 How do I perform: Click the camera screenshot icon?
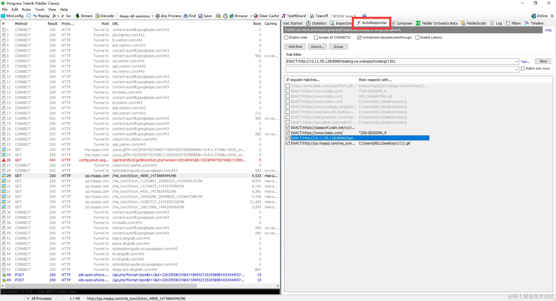click(219, 16)
